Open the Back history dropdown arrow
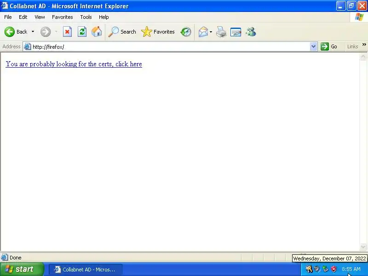368x276 pixels. coord(33,32)
